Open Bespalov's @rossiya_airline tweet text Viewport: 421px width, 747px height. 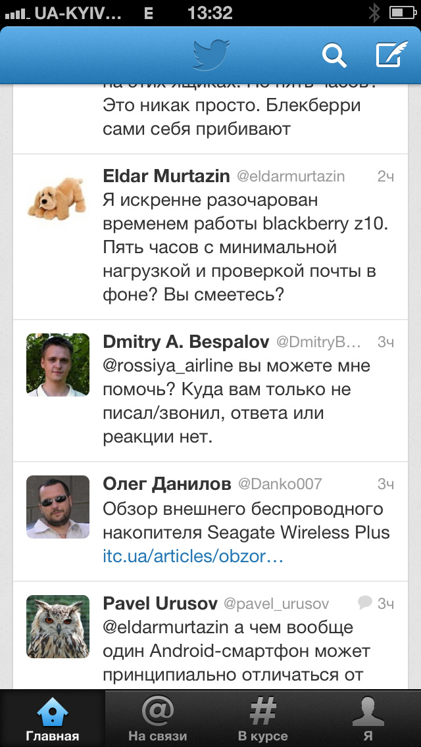coord(237,401)
